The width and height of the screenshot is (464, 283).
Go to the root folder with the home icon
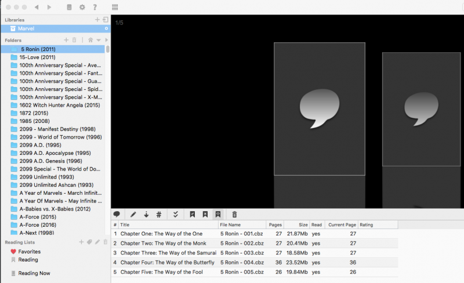click(90, 39)
